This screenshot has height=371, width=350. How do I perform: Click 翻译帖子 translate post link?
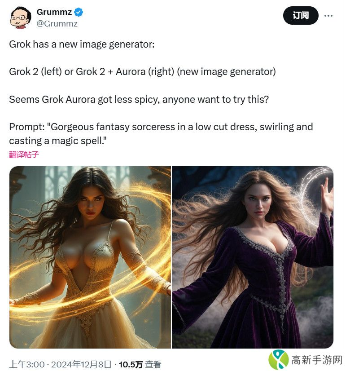pyautogui.click(x=24, y=155)
